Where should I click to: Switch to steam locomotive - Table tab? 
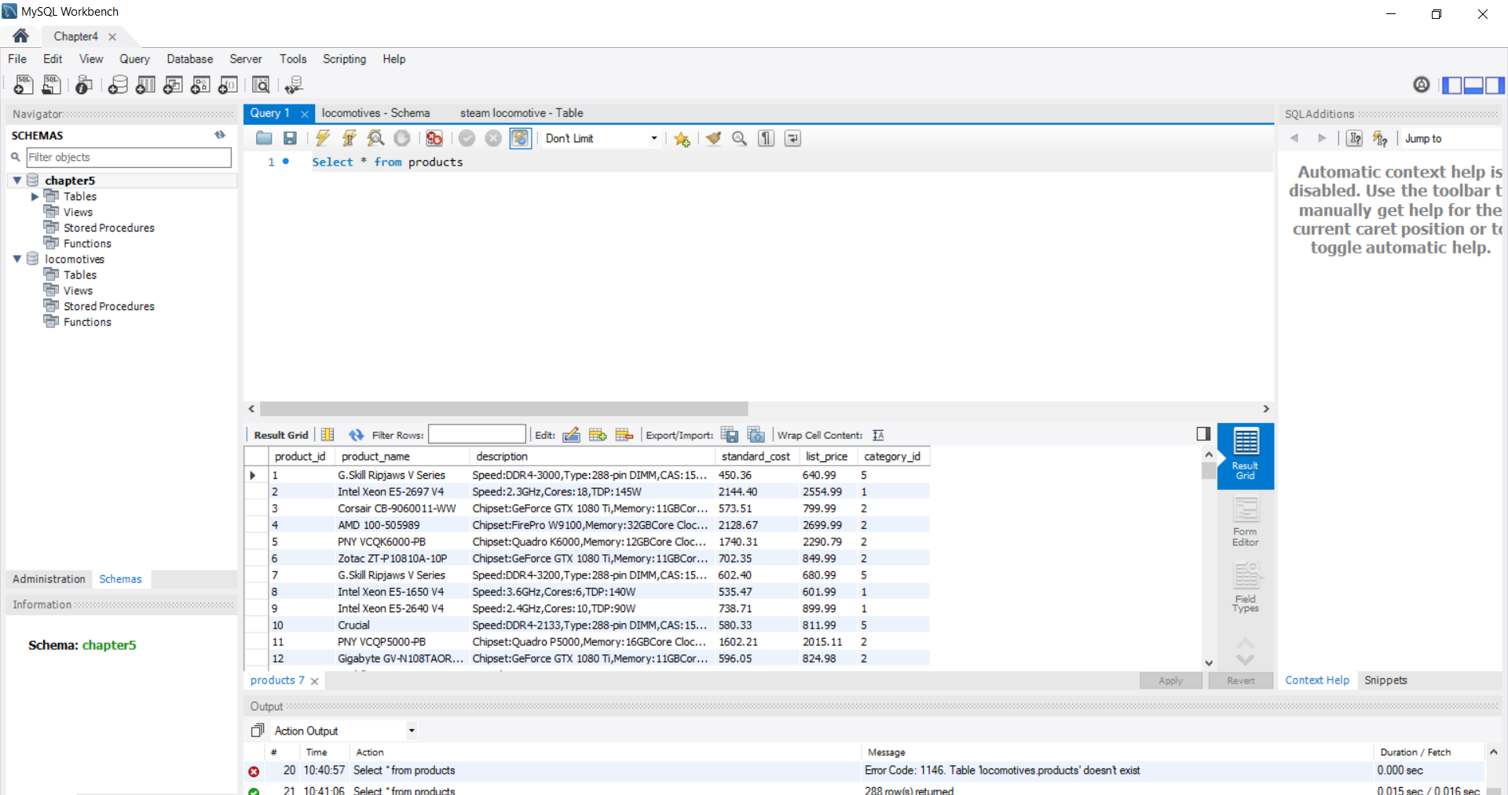tap(522, 113)
